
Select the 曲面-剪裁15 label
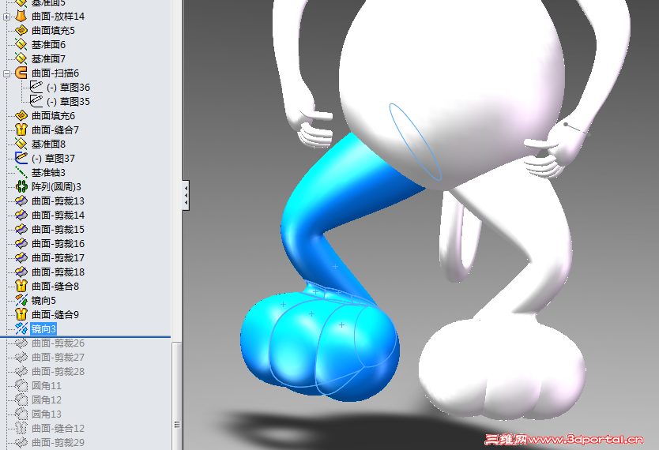(x=58, y=230)
